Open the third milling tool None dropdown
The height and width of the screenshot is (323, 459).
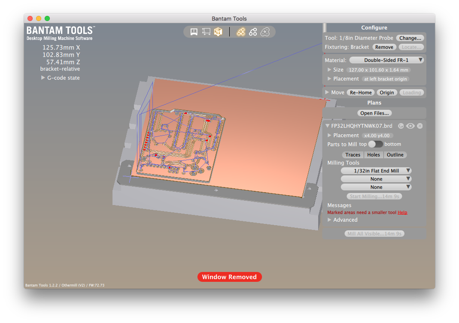(376, 187)
